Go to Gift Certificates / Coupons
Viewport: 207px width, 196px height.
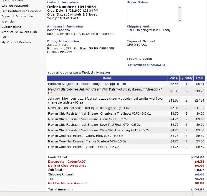pos(21,11)
